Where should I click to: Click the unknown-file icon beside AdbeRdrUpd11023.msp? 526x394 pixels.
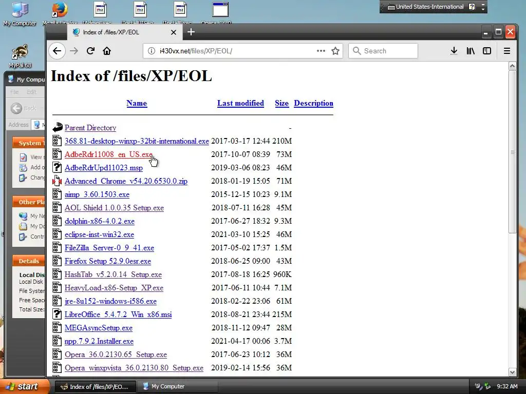click(57, 168)
